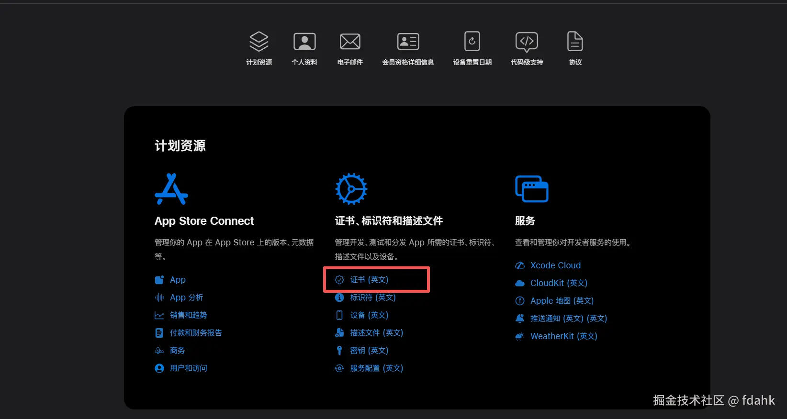The height and width of the screenshot is (419, 787).
Task: Click the large App Store Connect logo icon
Action: click(171, 189)
